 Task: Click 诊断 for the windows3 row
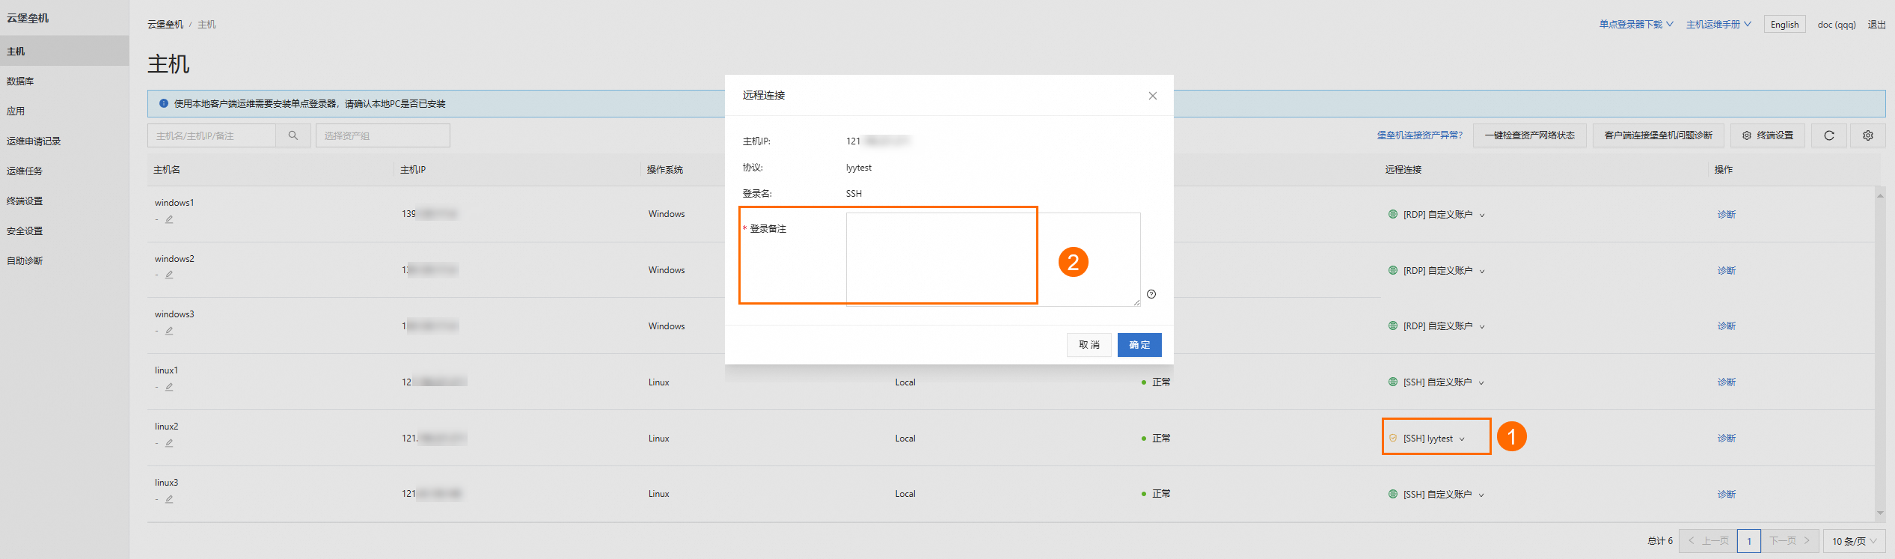1727,326
